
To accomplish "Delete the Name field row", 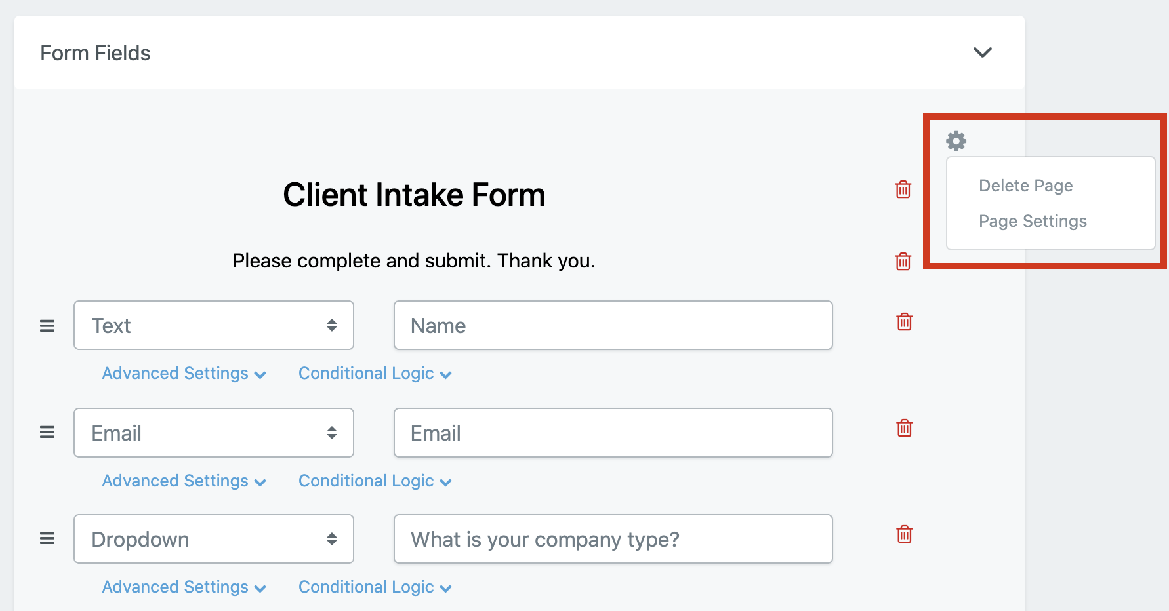I will click(905, 322).
